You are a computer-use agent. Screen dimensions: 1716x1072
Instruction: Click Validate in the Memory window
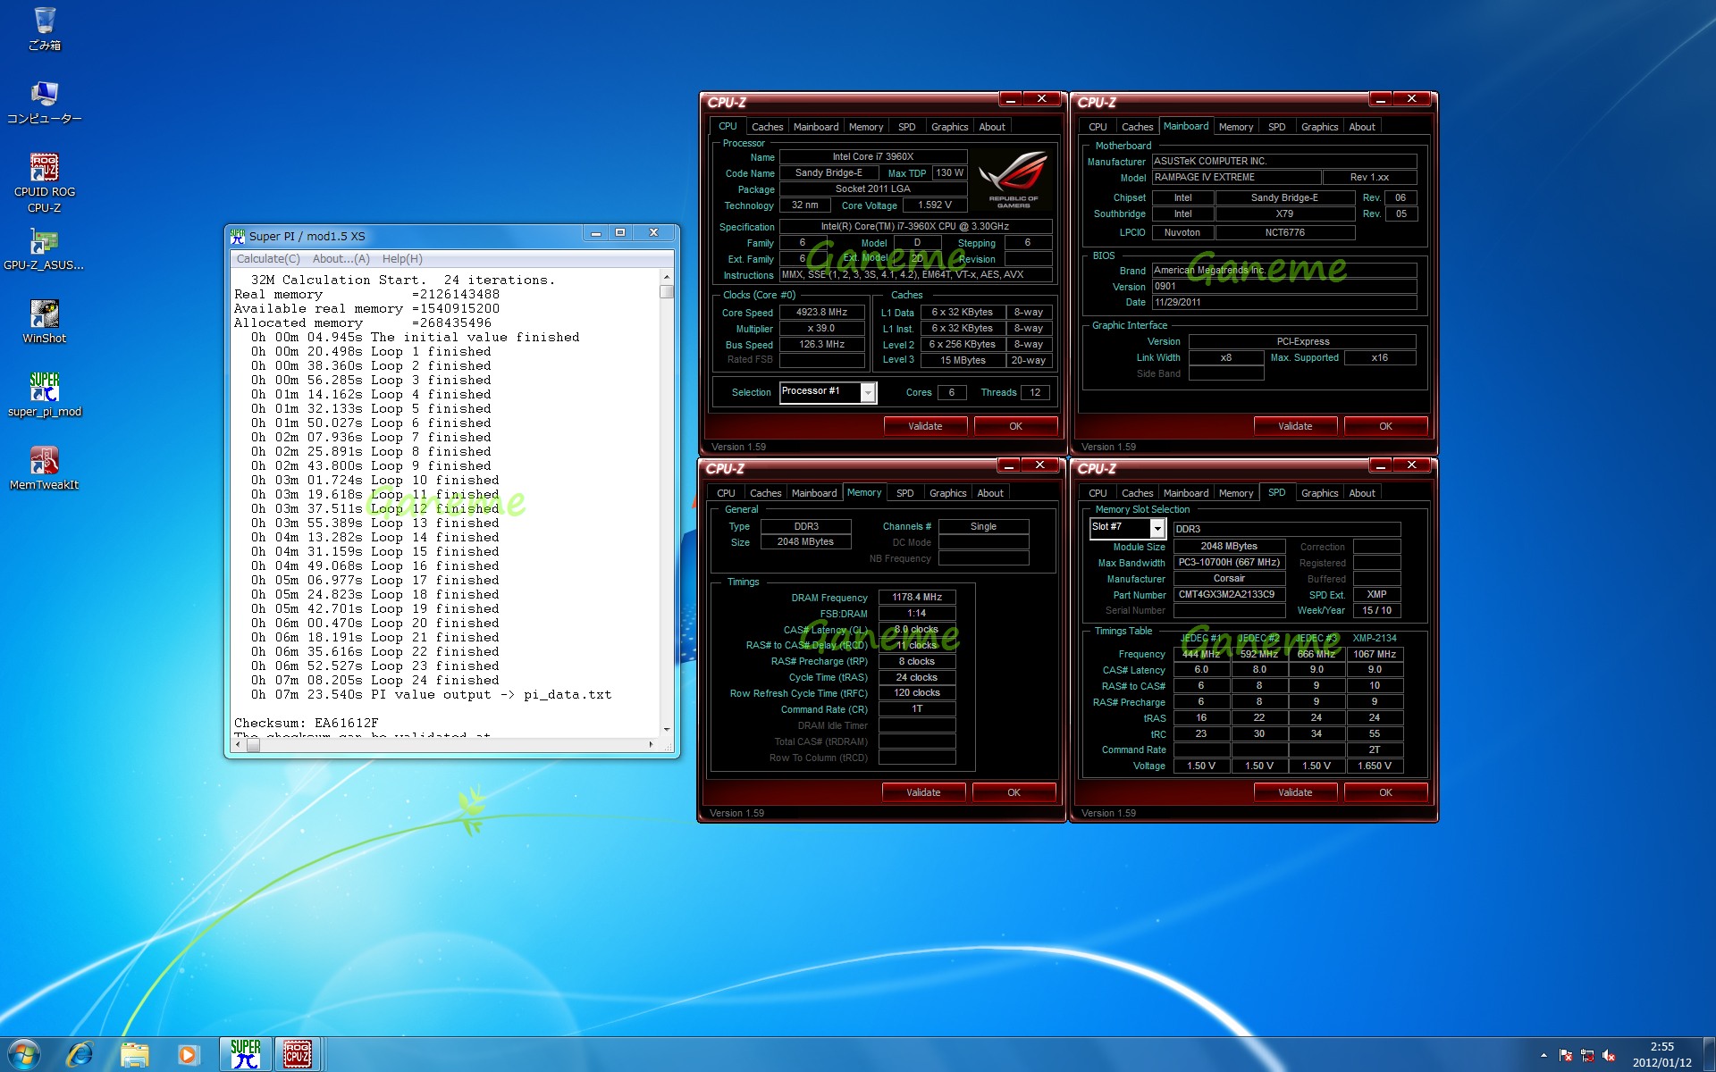pyautogui.click(x=923, y=792)
